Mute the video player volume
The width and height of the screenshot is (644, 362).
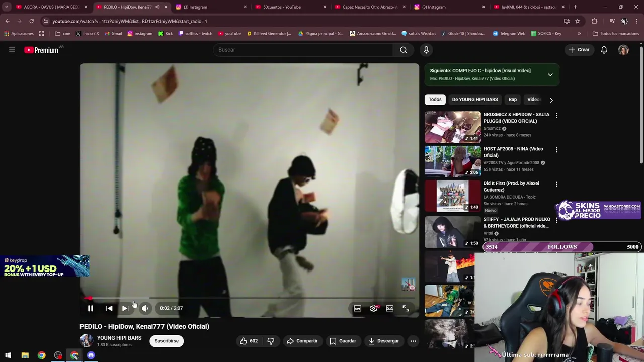[x=145, y=308]
